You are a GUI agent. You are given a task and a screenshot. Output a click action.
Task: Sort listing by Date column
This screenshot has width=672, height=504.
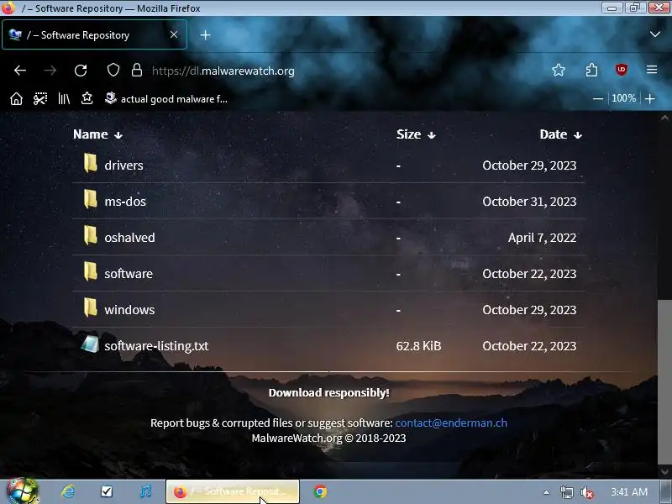click(x=560, y=134)
